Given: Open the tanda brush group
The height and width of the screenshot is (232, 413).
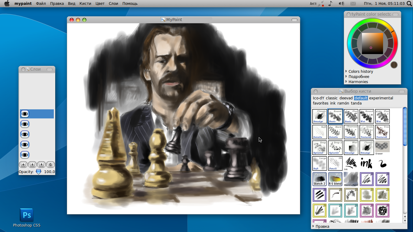Looking at the screenshot, I should pos(356,103).
